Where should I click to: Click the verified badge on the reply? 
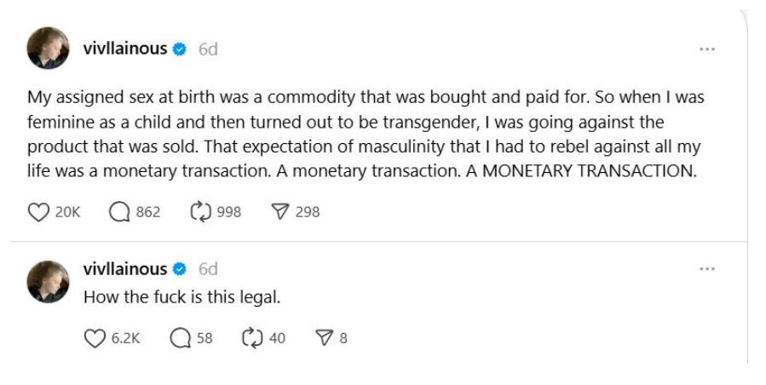pos(180,269)
